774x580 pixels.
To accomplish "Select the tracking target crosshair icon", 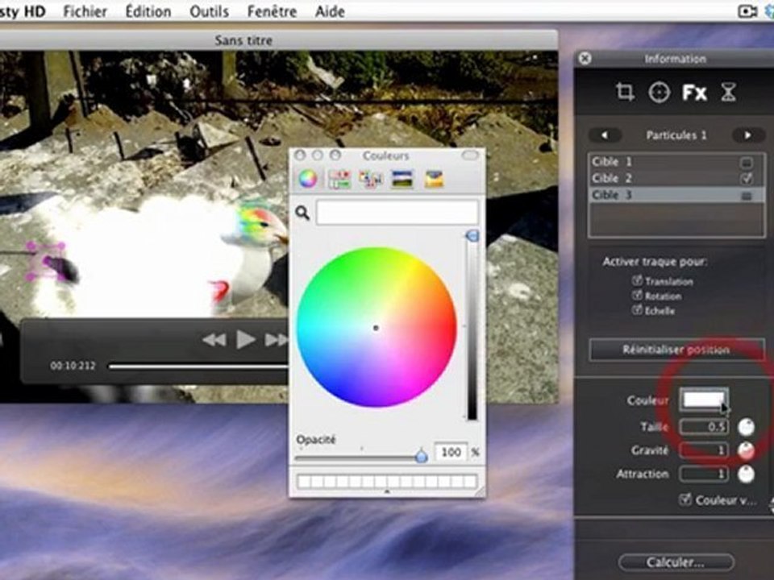I will tap(659, 92).
